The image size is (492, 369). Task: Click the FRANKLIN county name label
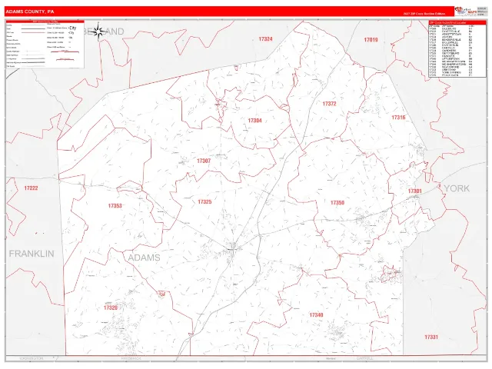(32, 254)
